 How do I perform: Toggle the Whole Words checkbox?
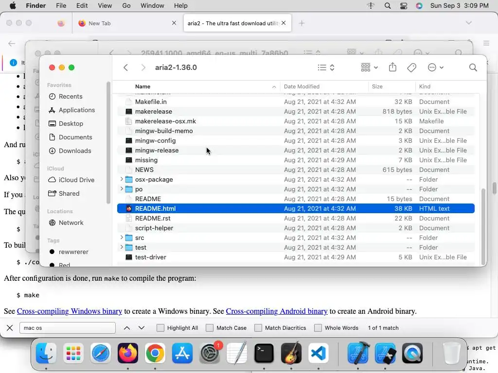click(x=318, y=328)
